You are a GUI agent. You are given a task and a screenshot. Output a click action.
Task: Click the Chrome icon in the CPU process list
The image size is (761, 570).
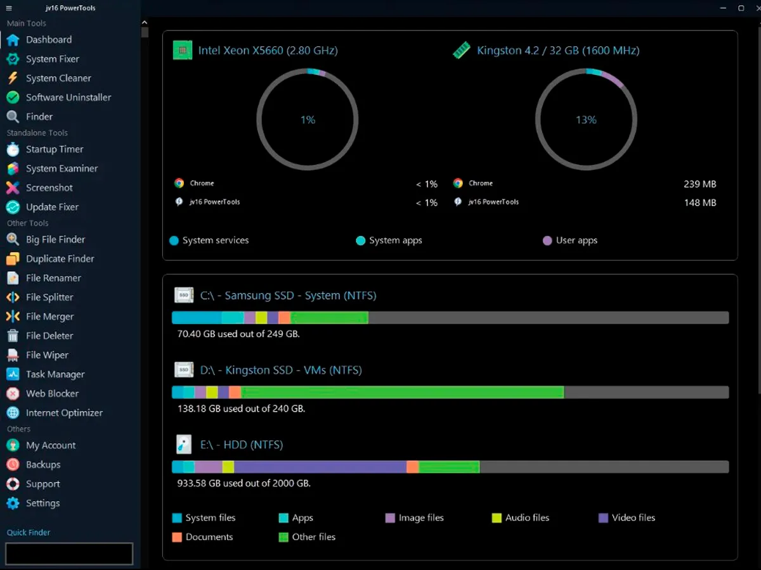pos(179,183)
